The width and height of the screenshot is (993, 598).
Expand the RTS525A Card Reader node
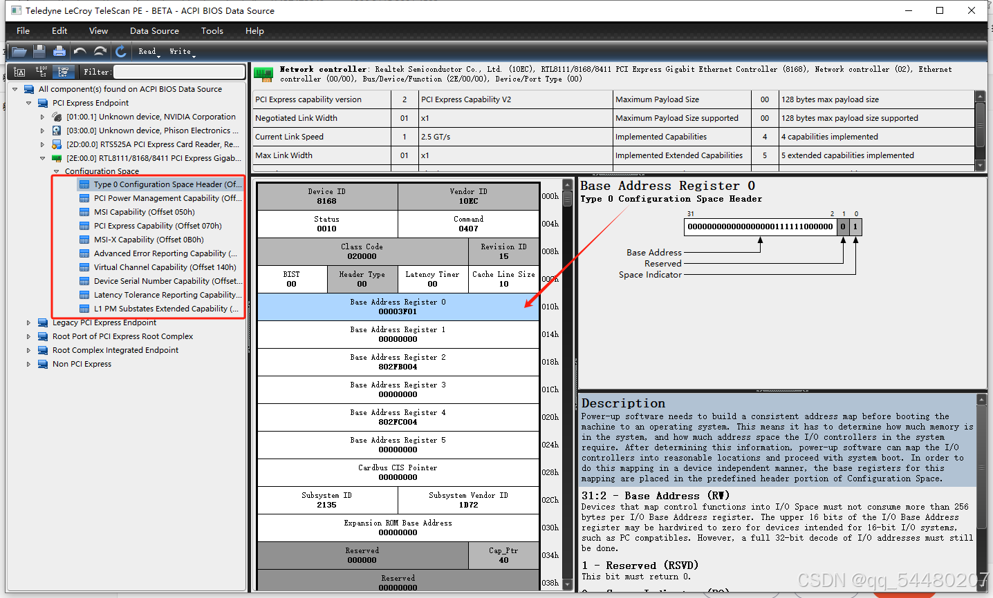click(x=43, y=144)
